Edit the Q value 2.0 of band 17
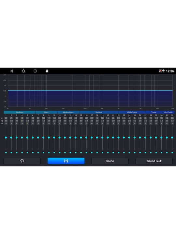 tap(92, 121)
